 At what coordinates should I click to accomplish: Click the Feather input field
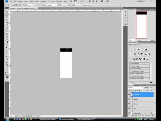[x=30, y=5]
